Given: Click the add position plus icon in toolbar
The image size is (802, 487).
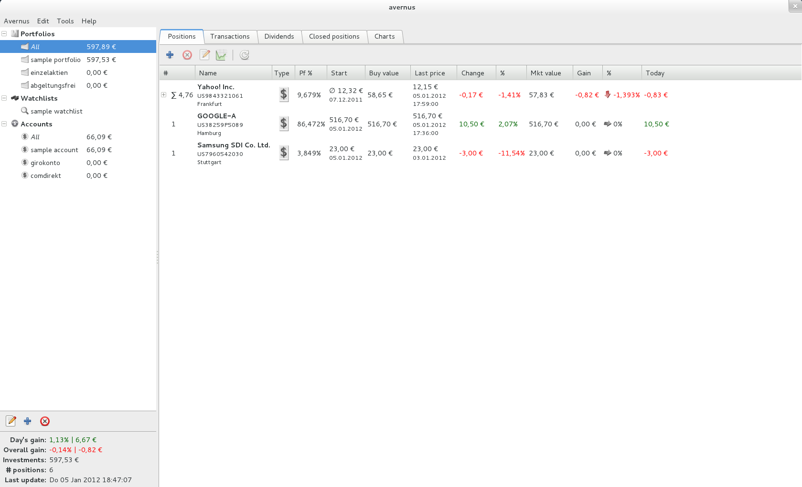Looking at the screenshot, I should (170, 55).
